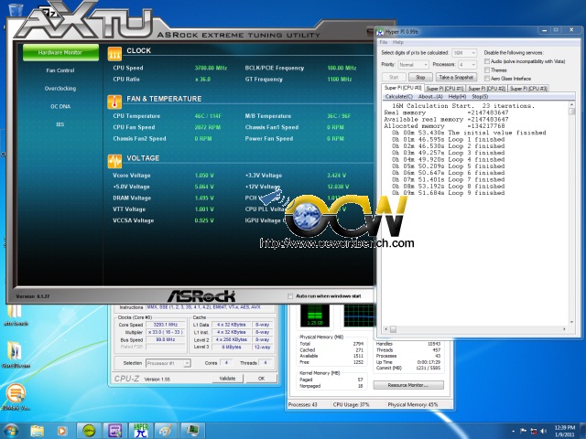Open the Windows Start menu
The height and width of the screenshot is (439, 586).
point(11,431)
